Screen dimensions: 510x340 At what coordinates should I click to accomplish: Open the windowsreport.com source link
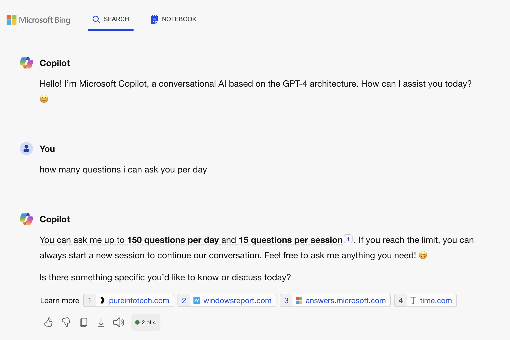coord(227,300)
